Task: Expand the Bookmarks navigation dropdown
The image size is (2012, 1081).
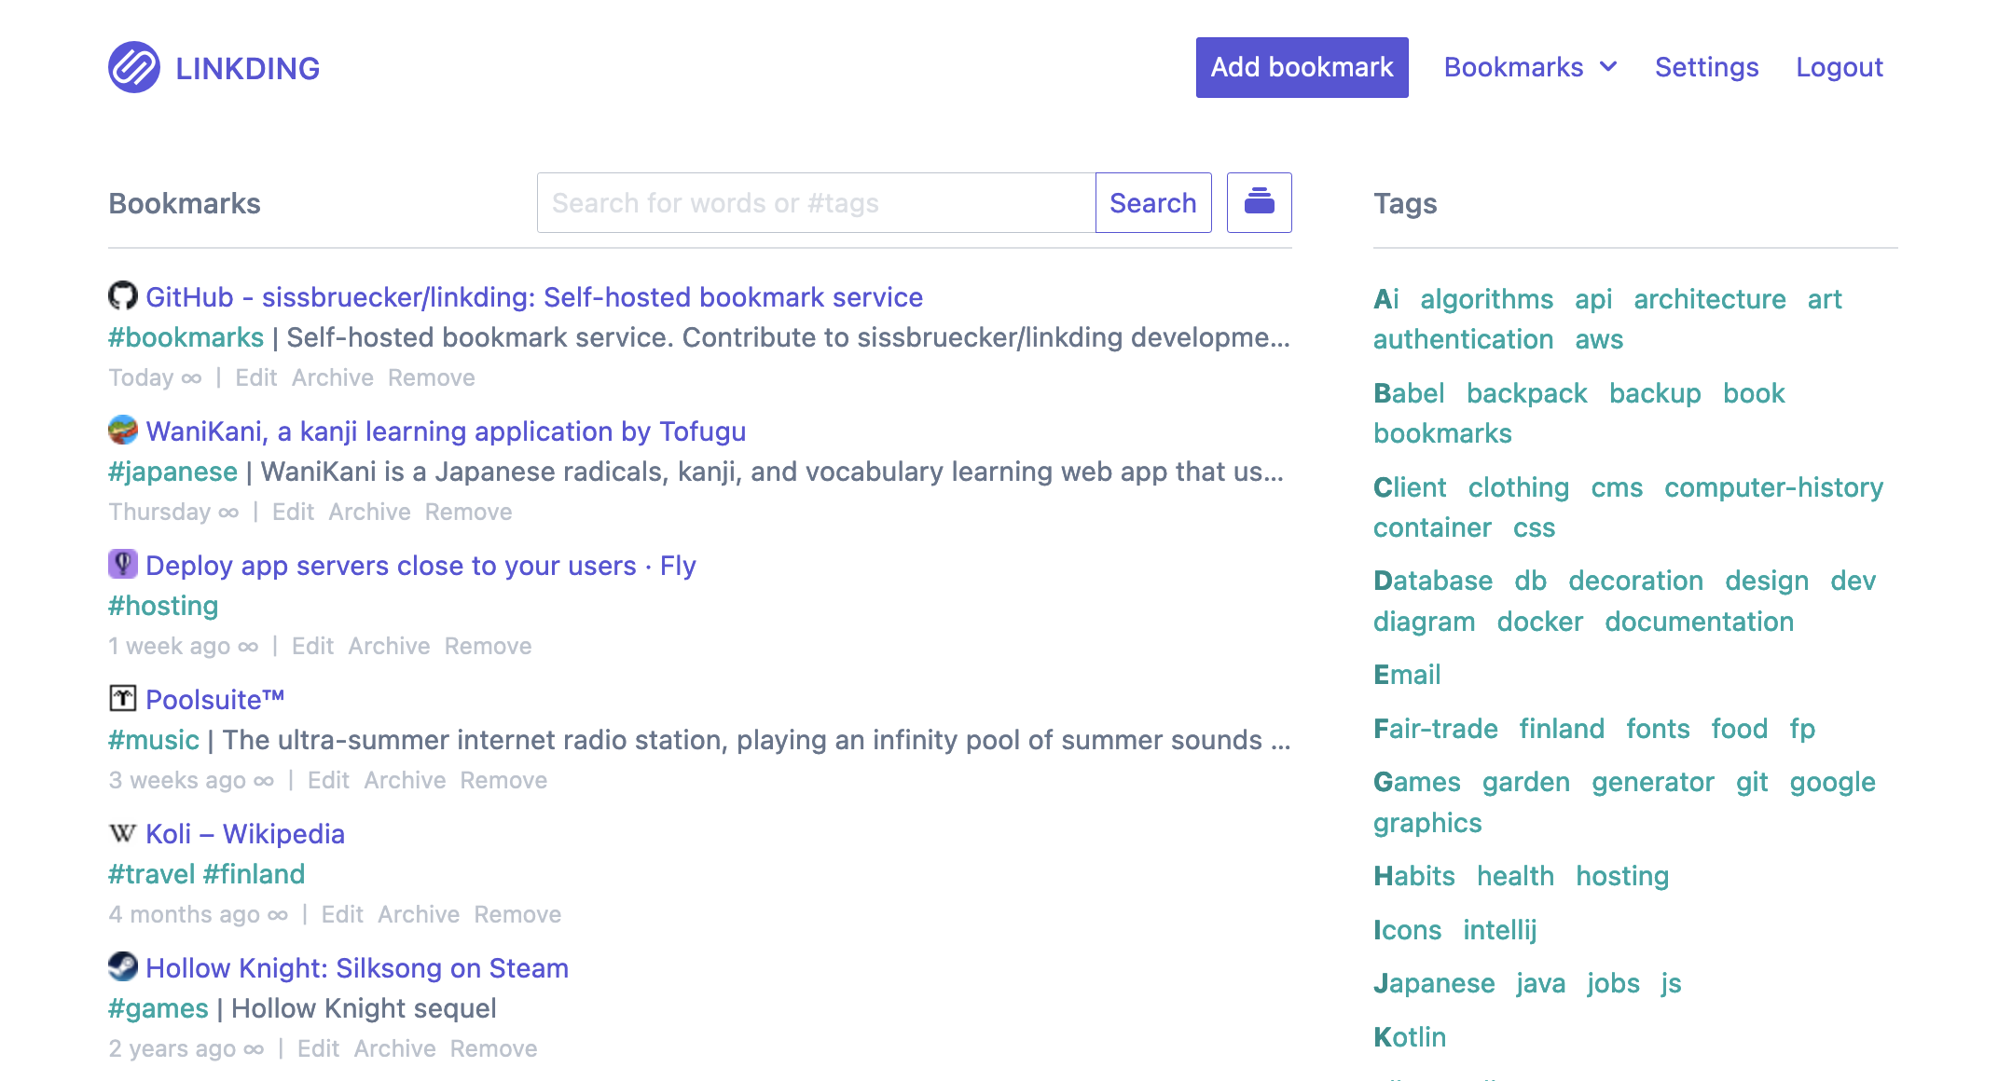Action: coord(1529,66)
